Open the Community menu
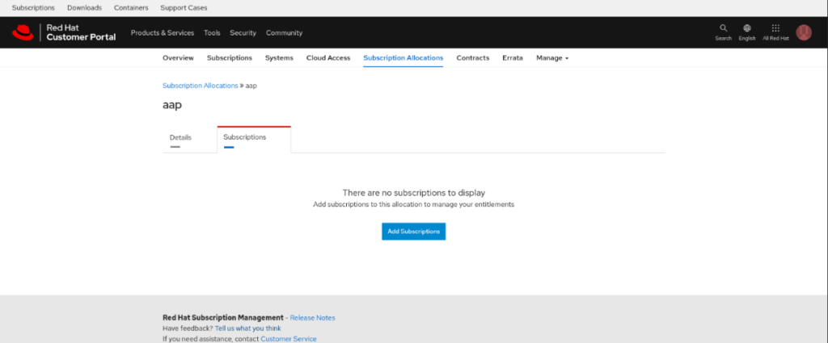This screenshot has height=343, width=828. (x=284, y=32)
